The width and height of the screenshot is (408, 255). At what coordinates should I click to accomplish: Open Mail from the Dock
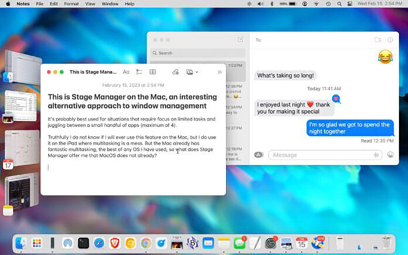pyautogui.click(x=208, y=243)
